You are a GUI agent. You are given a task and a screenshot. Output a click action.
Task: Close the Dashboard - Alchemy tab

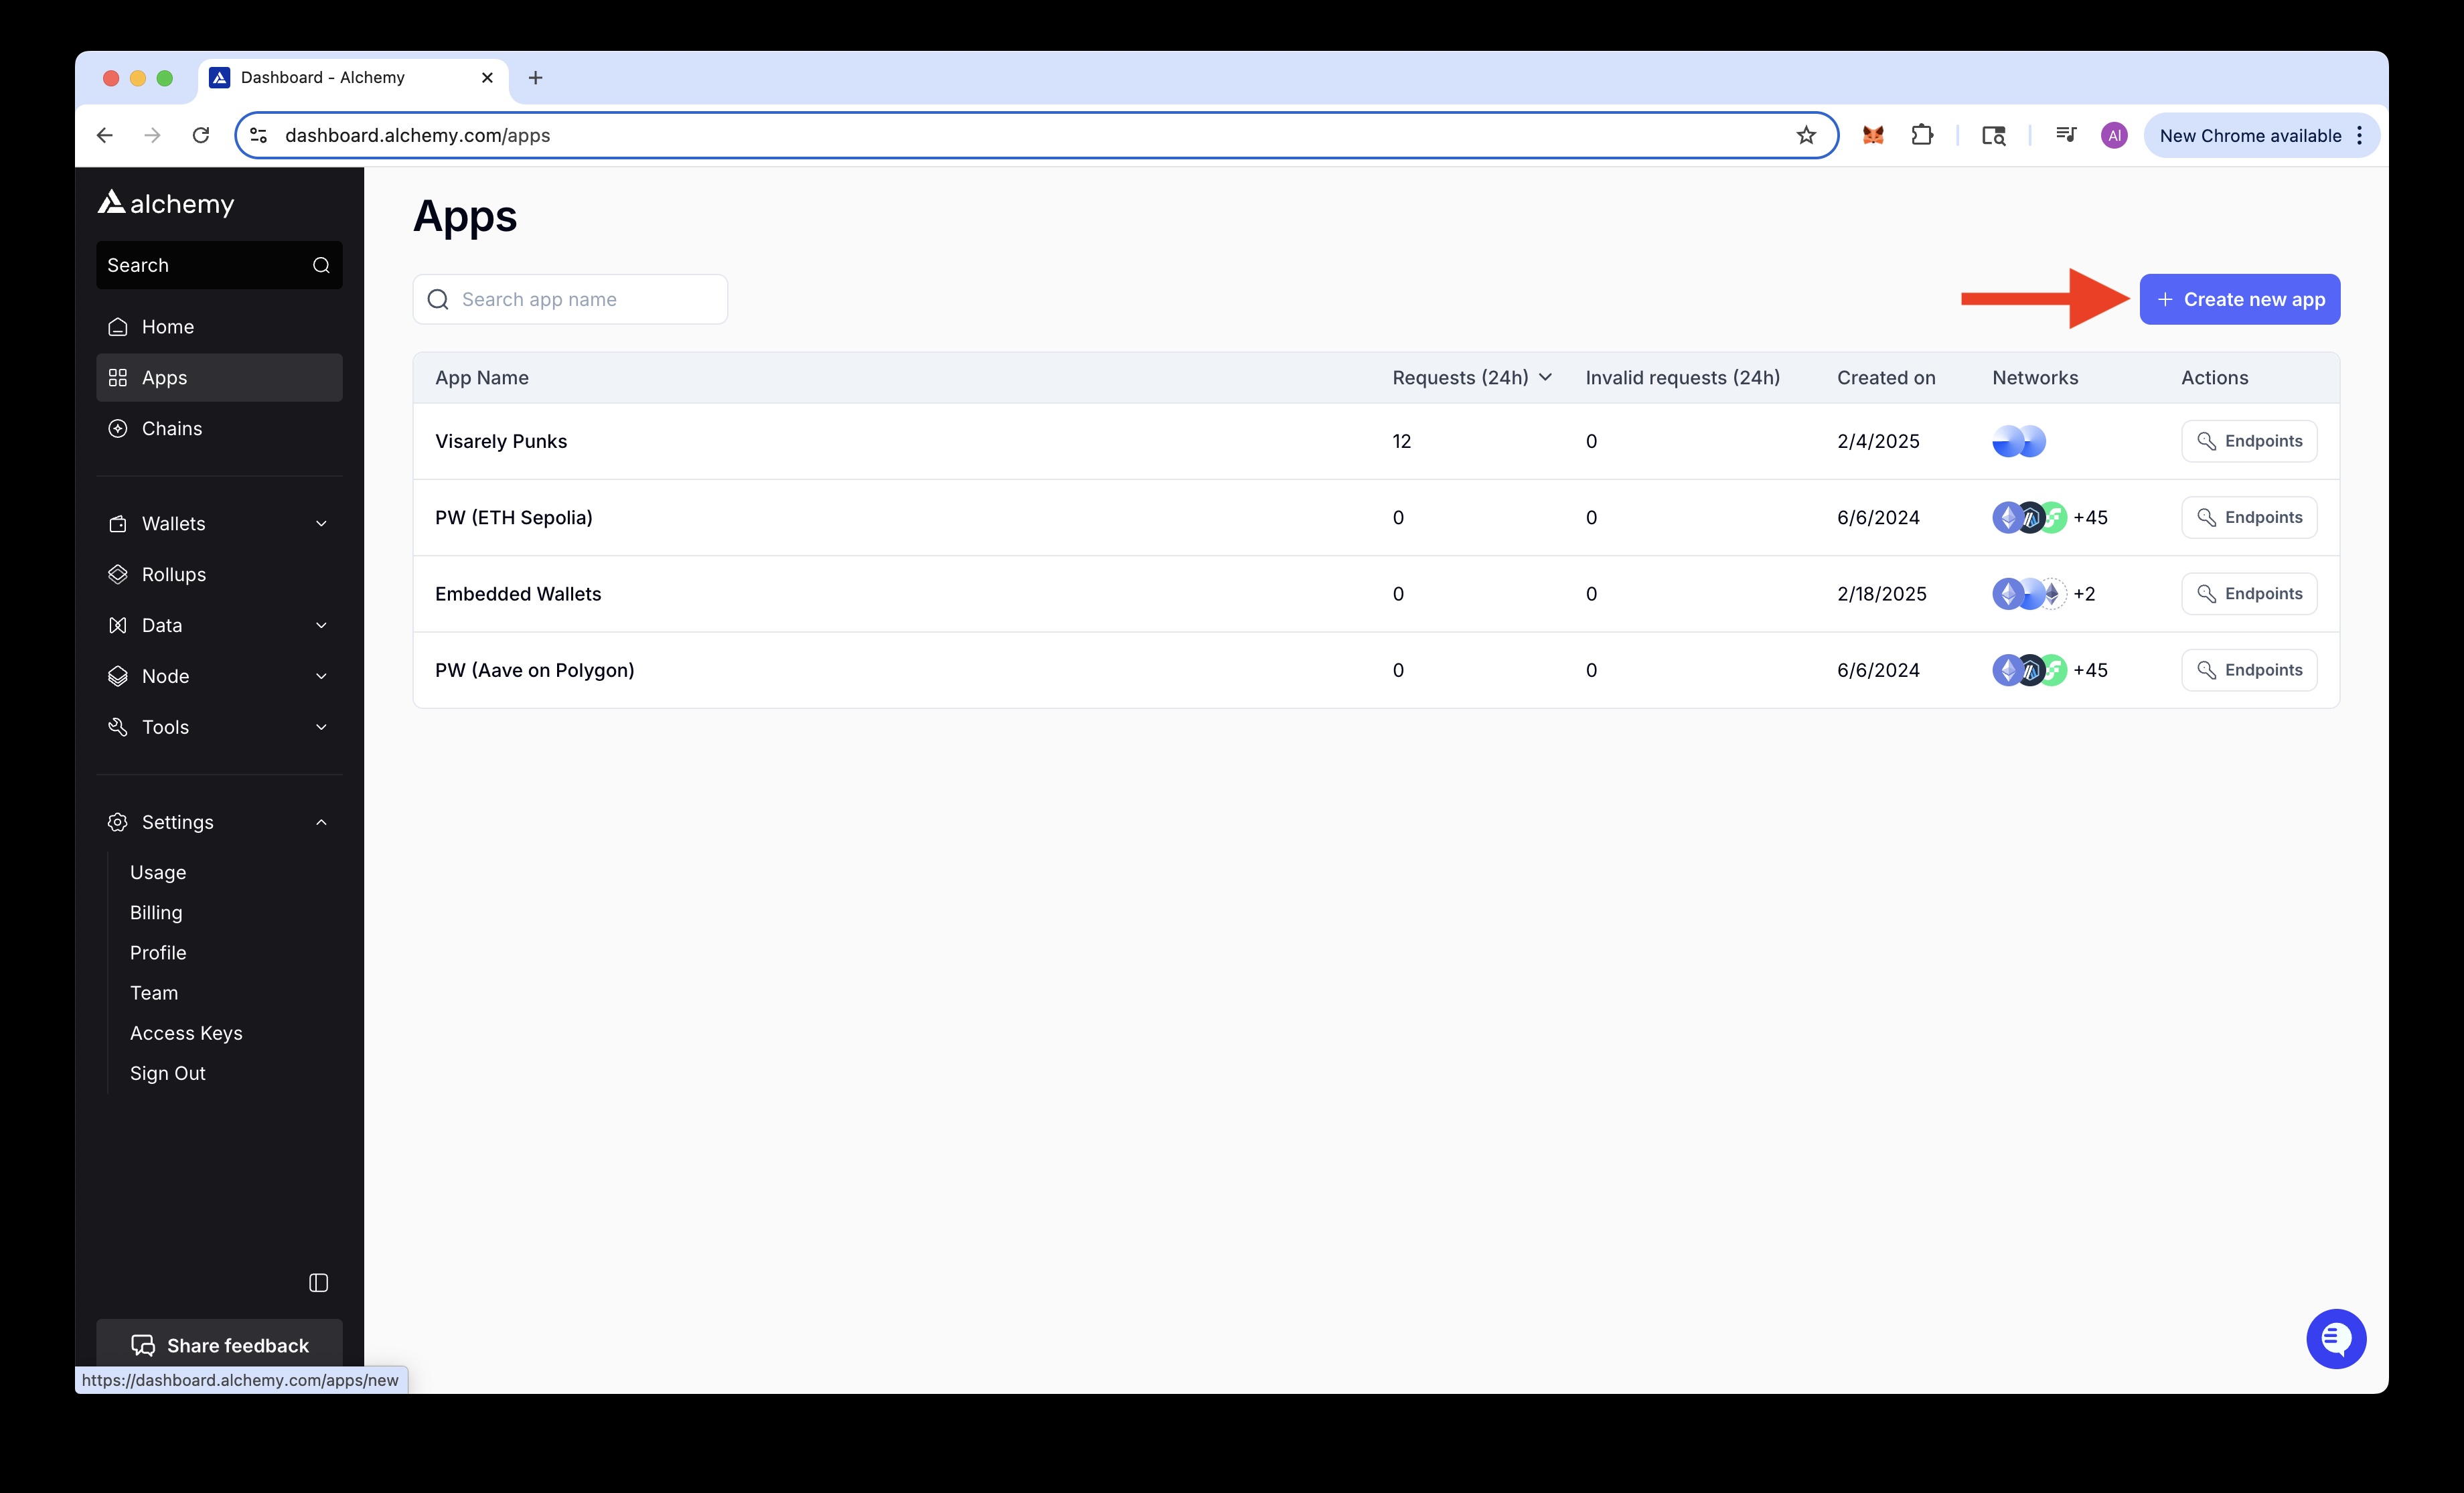[x=487, y=77]
